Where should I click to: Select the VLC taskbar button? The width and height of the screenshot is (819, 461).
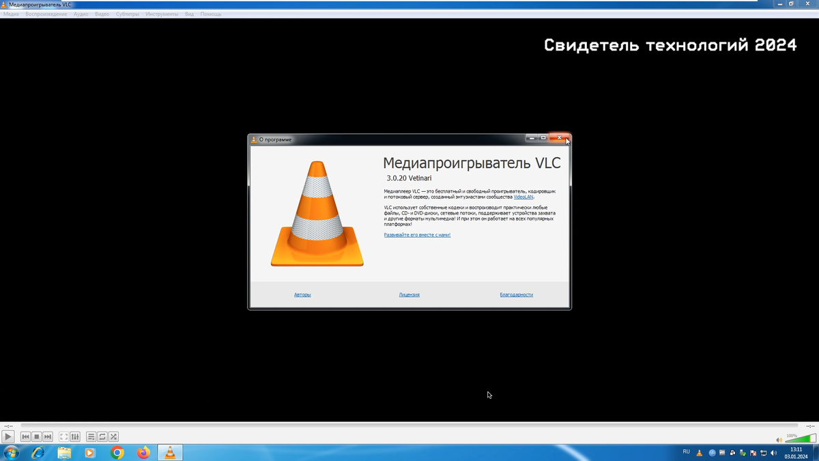[170, 453]
